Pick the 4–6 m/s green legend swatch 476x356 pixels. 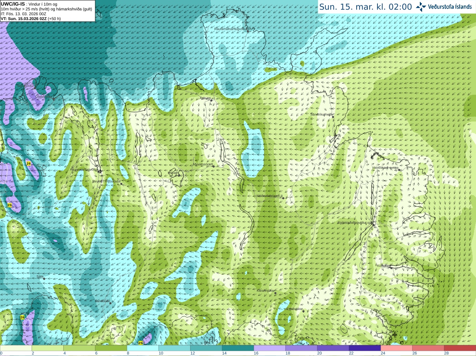[x=79, y=348]
